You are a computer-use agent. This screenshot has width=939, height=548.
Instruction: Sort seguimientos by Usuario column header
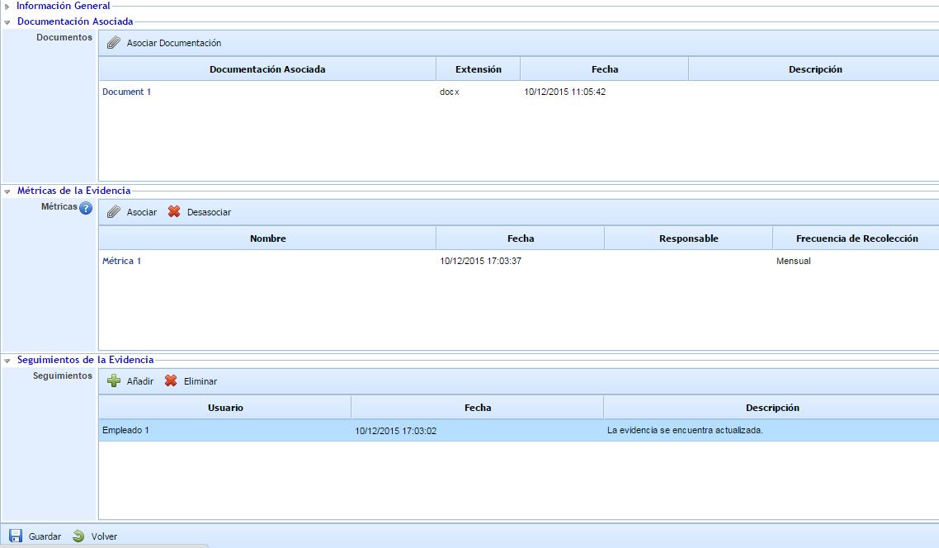tap(225, 408)
